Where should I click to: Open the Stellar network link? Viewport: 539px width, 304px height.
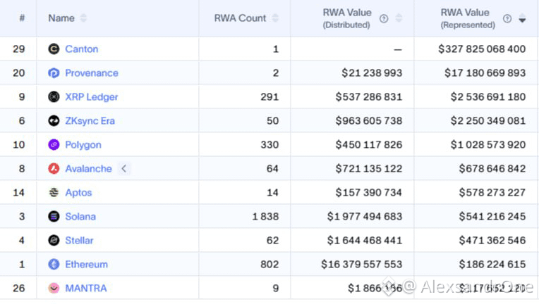coord(79,240)
